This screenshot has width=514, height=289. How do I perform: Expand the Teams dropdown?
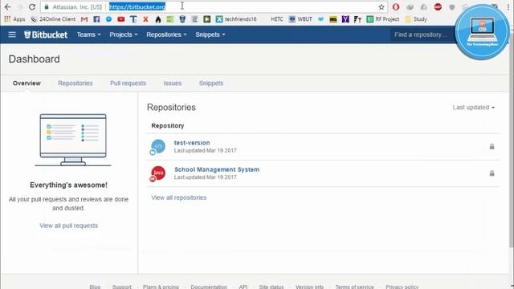[89, 35]
